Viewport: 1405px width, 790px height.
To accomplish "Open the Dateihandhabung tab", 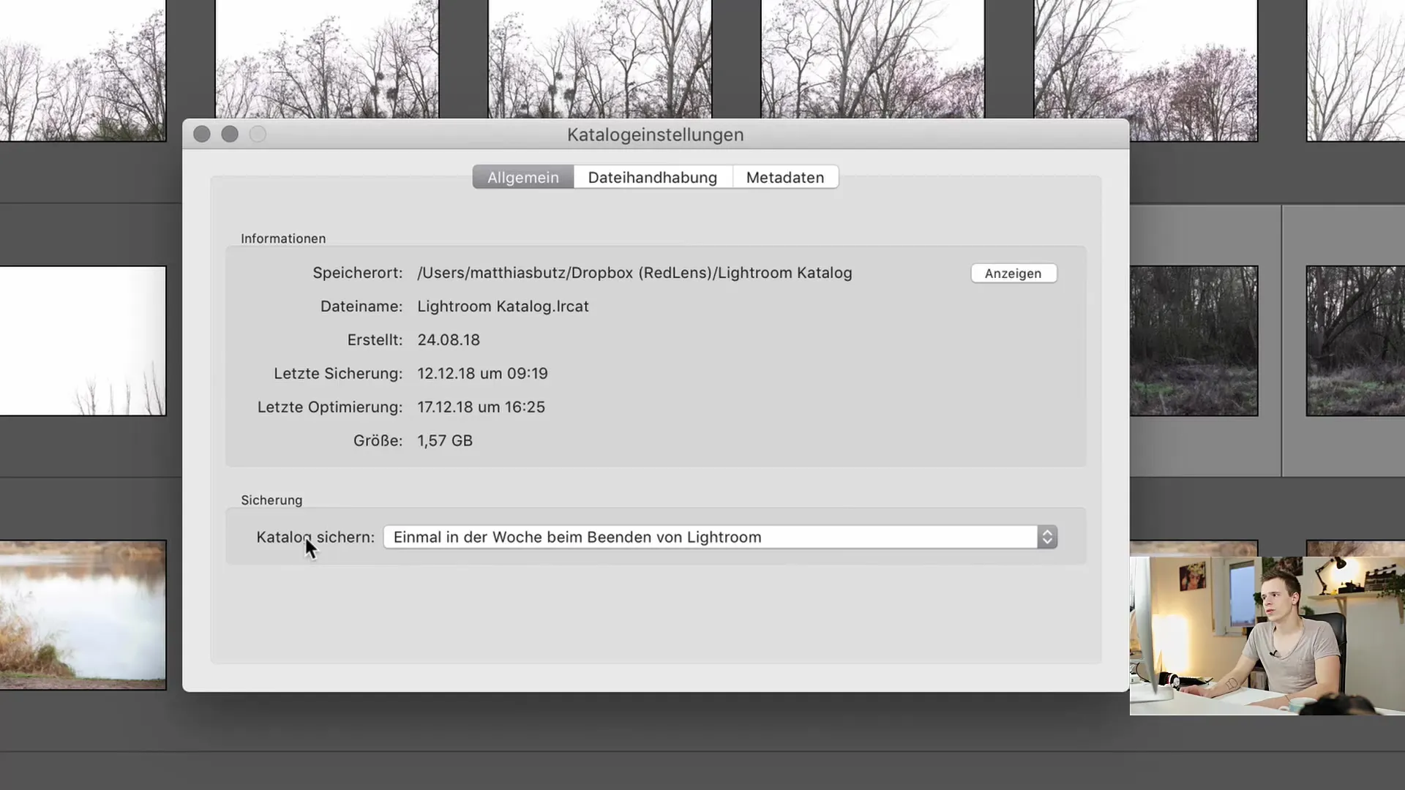I will [653, 177].
